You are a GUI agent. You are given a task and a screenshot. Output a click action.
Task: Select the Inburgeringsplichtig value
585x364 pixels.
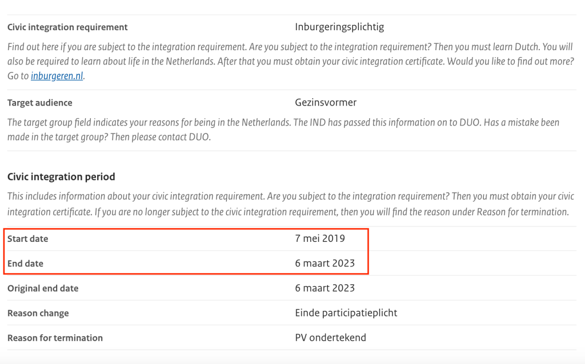(339, 27)
